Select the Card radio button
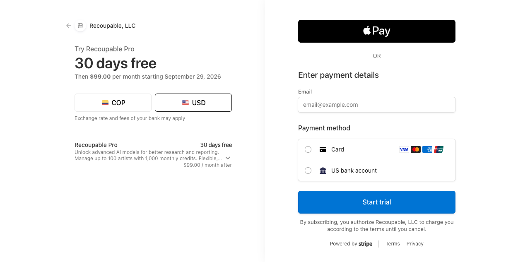 [308, 149]
